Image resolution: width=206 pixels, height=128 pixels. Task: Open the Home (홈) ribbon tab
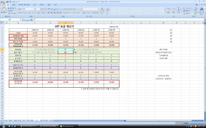click(8, 5)
